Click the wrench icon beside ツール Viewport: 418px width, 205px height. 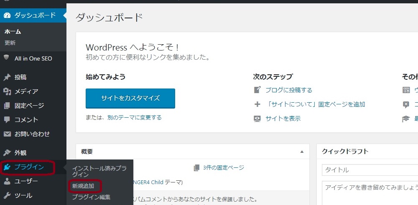tap(7, 196)
